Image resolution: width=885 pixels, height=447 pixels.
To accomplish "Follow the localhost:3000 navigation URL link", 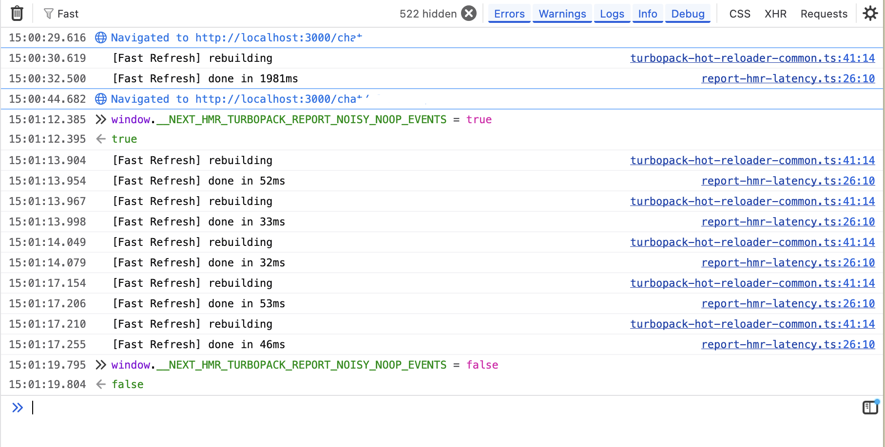I will pos(278,37).
